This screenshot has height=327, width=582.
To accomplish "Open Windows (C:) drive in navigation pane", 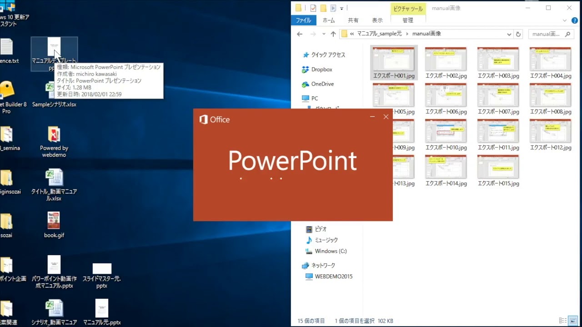I will click(x=326, y=251).
